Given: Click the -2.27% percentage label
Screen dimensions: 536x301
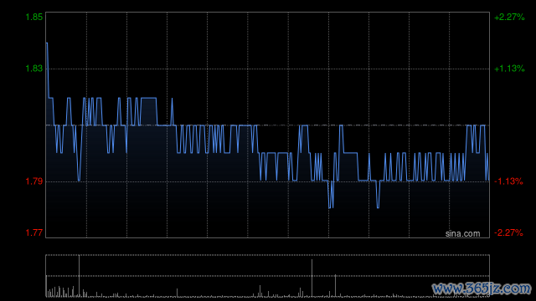Looking at the screenshot, I should (x=508, y=232).
